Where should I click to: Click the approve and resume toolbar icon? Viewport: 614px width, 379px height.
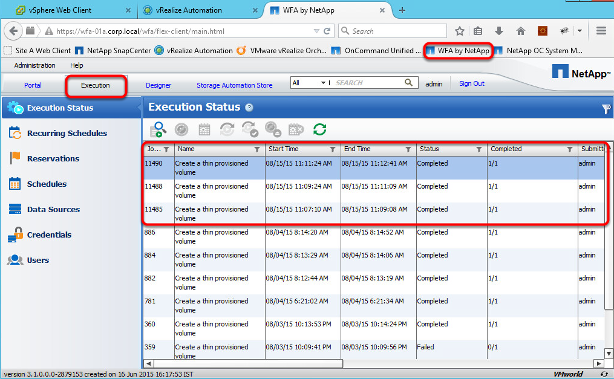[250, 129]
